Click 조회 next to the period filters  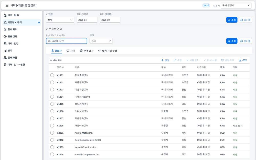[232, 20]
